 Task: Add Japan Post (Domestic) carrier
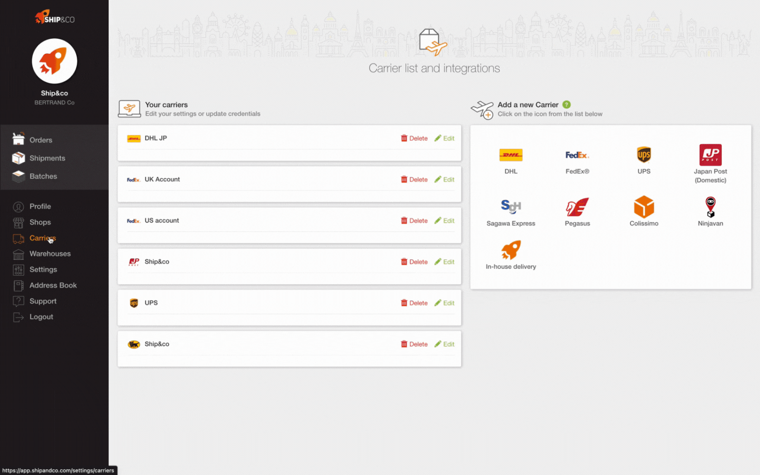pos(710,164)
